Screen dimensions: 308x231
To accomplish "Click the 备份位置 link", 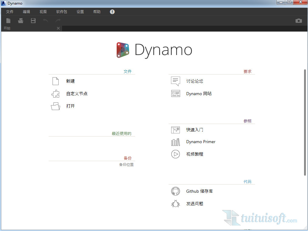I will (126, 165).
